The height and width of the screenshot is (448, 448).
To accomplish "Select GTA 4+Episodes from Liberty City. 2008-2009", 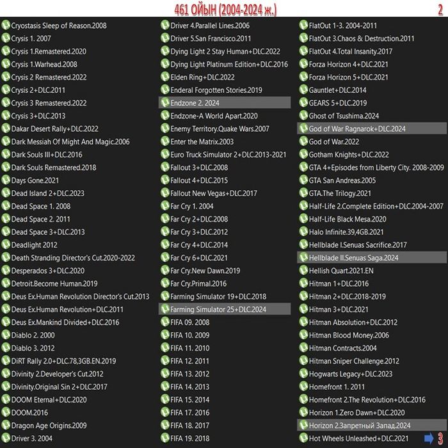I will pos(376,168).
